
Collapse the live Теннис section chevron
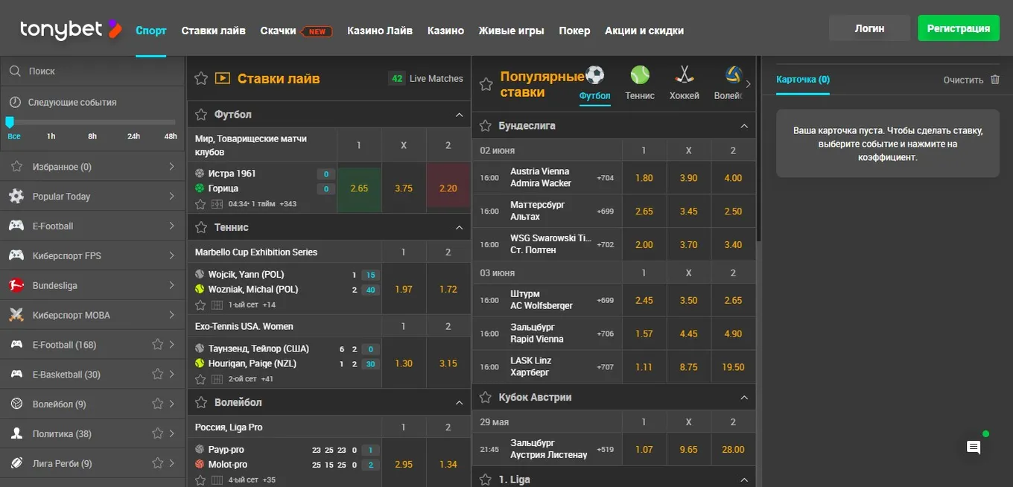click(459, 227)
